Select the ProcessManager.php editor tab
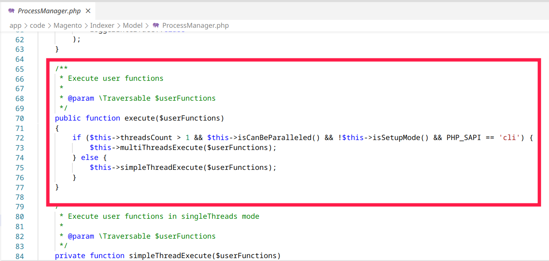Image resolution: width=549 pixels, height=261 pixels. click(49, 11)
